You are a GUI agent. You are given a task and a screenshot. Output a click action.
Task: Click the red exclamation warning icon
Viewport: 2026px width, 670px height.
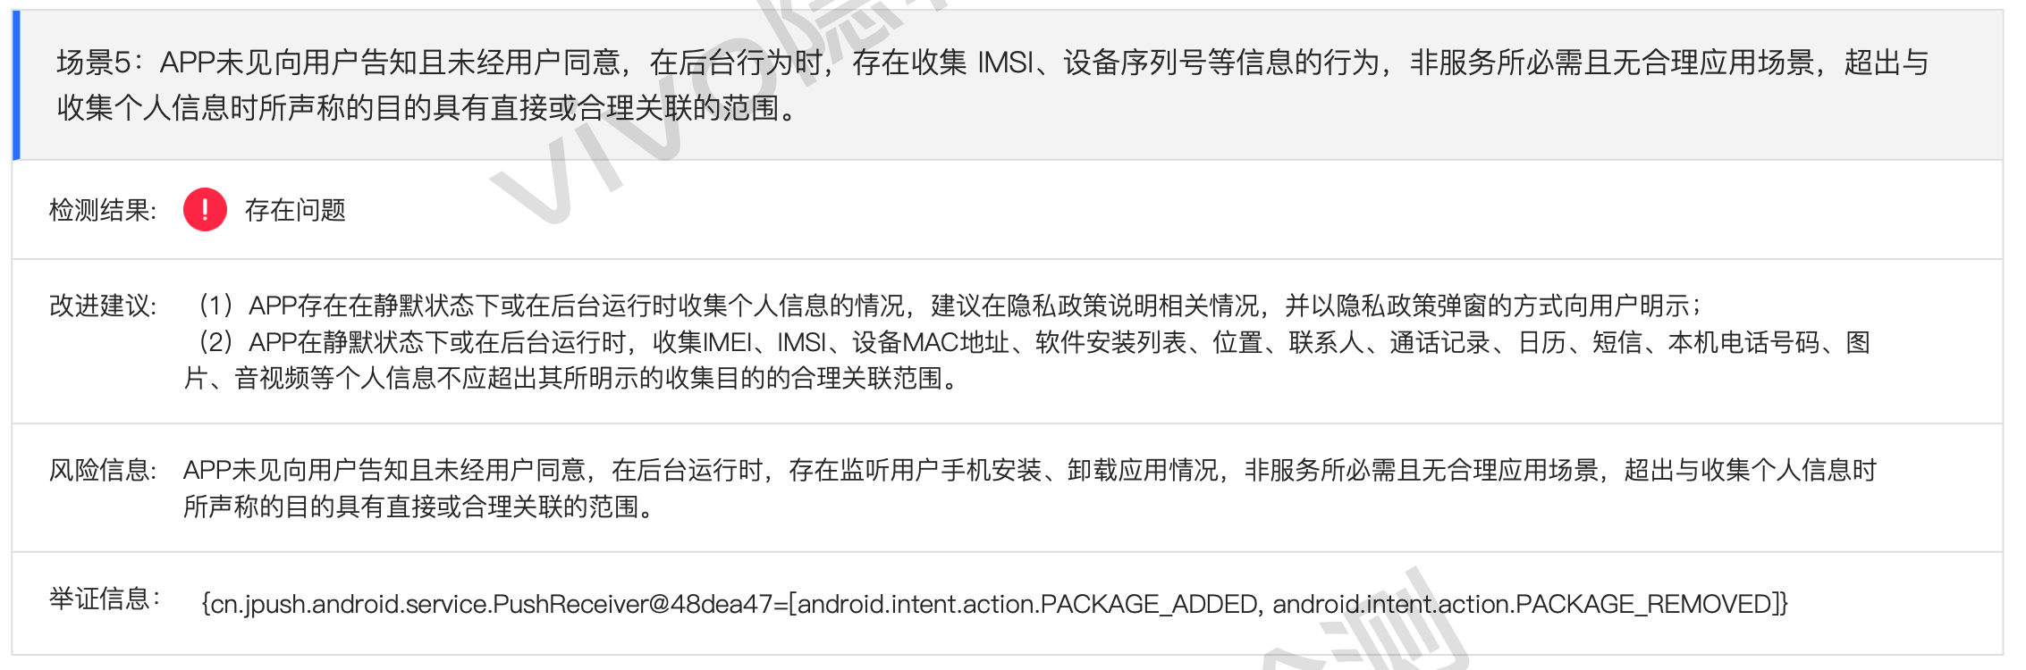click(205, 210)
